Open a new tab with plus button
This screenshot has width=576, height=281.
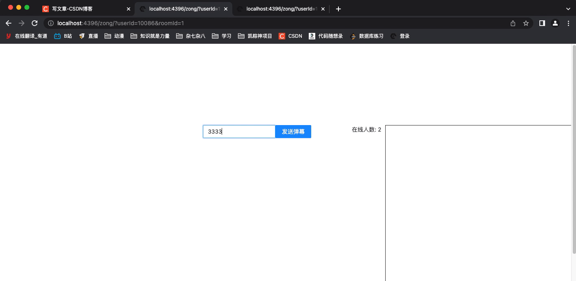338,9
